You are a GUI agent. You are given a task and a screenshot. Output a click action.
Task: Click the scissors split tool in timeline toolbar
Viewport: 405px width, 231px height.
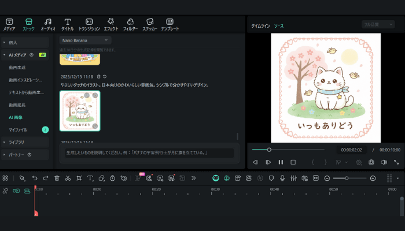click(x=68, y=178)
